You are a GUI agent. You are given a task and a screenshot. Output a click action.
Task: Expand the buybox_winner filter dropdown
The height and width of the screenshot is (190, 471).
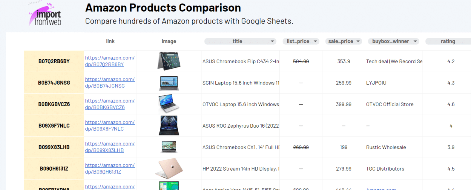[x=415, y=41]
